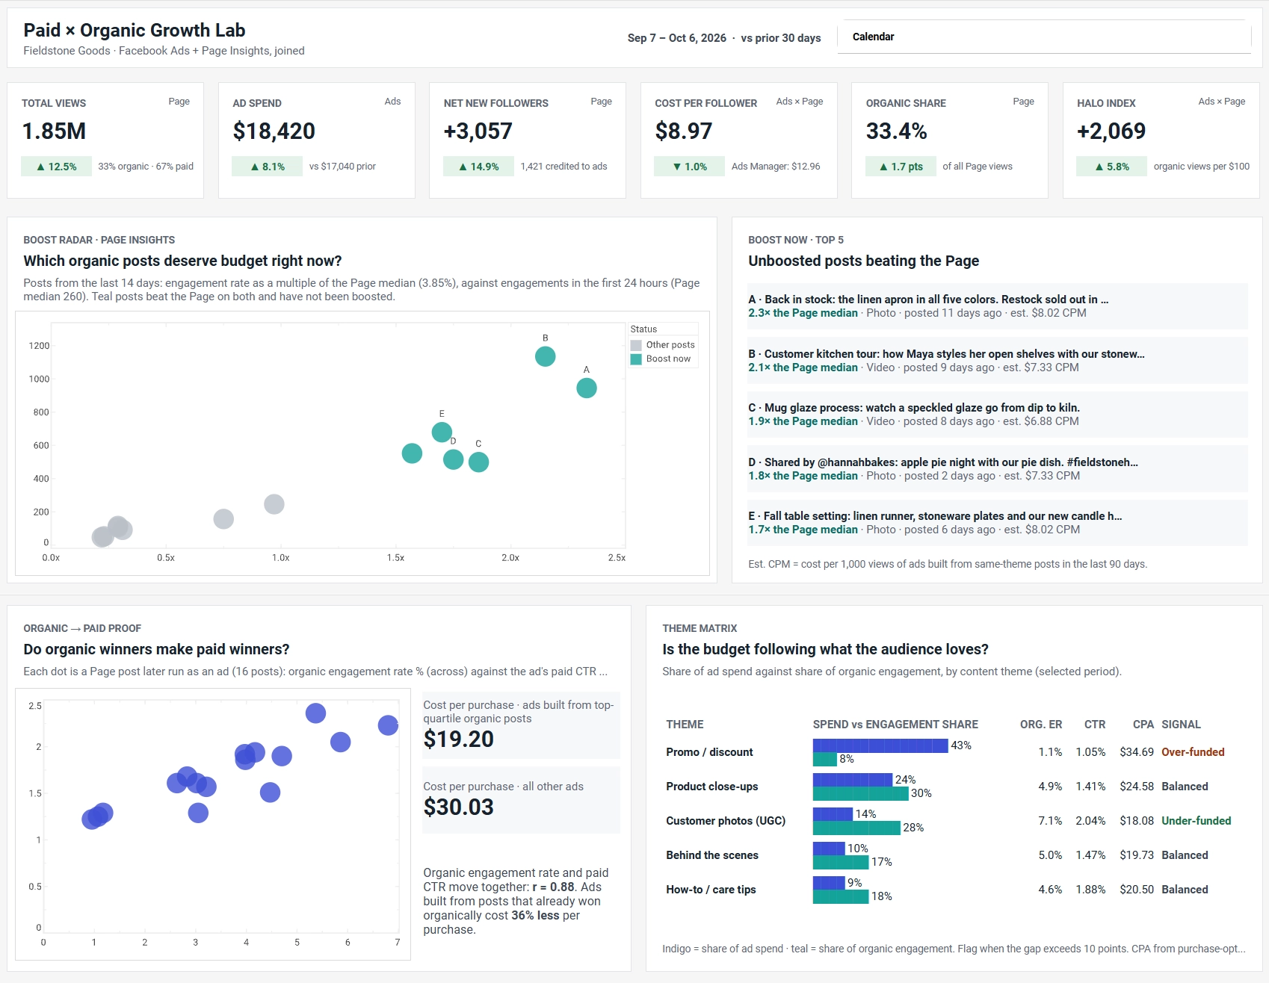Select scatter point E in Boost Radar
This screenshot has width=1269, height=983.
click(442, 432)
